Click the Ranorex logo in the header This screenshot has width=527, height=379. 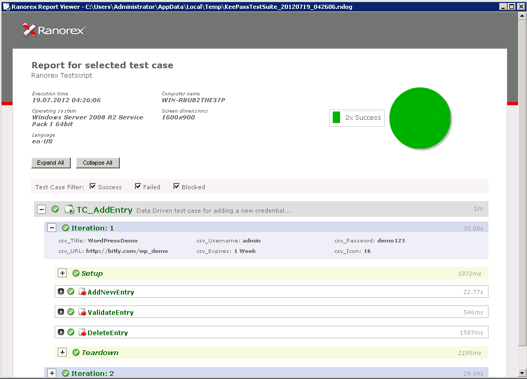tap(54, 30)
